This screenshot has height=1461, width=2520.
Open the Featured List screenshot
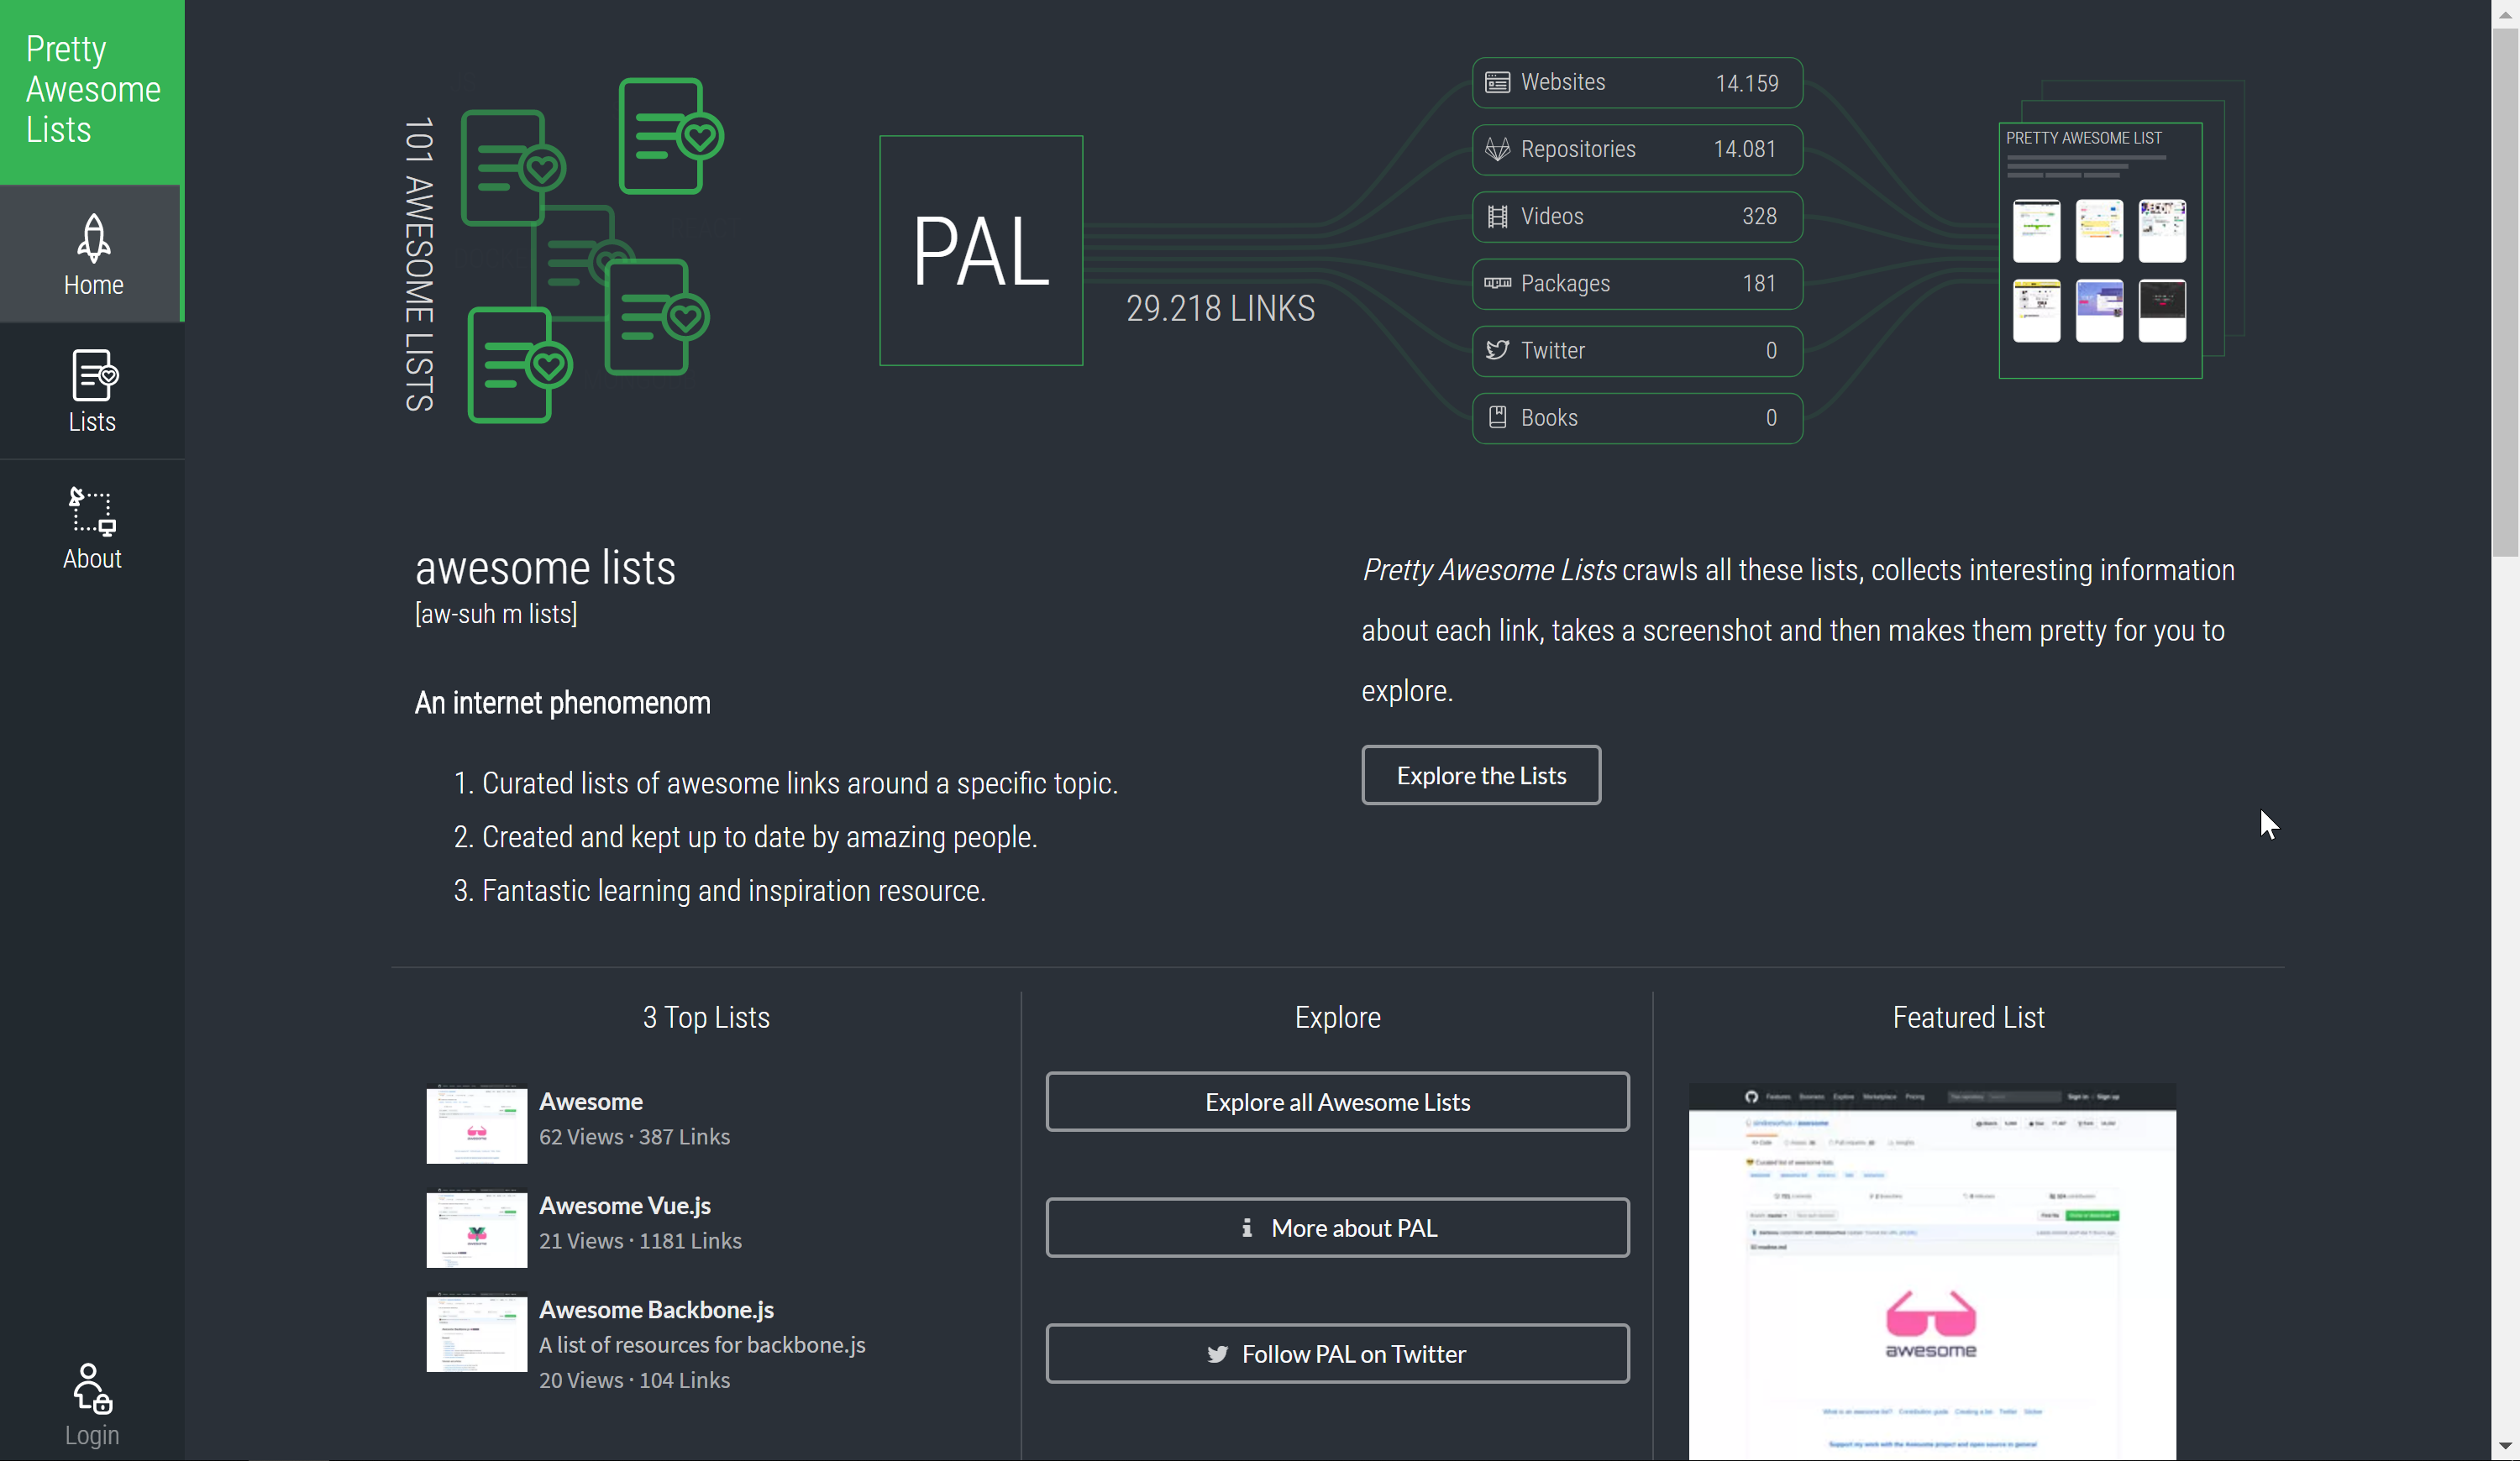pyautogui.click(x=1932, y=1271)
